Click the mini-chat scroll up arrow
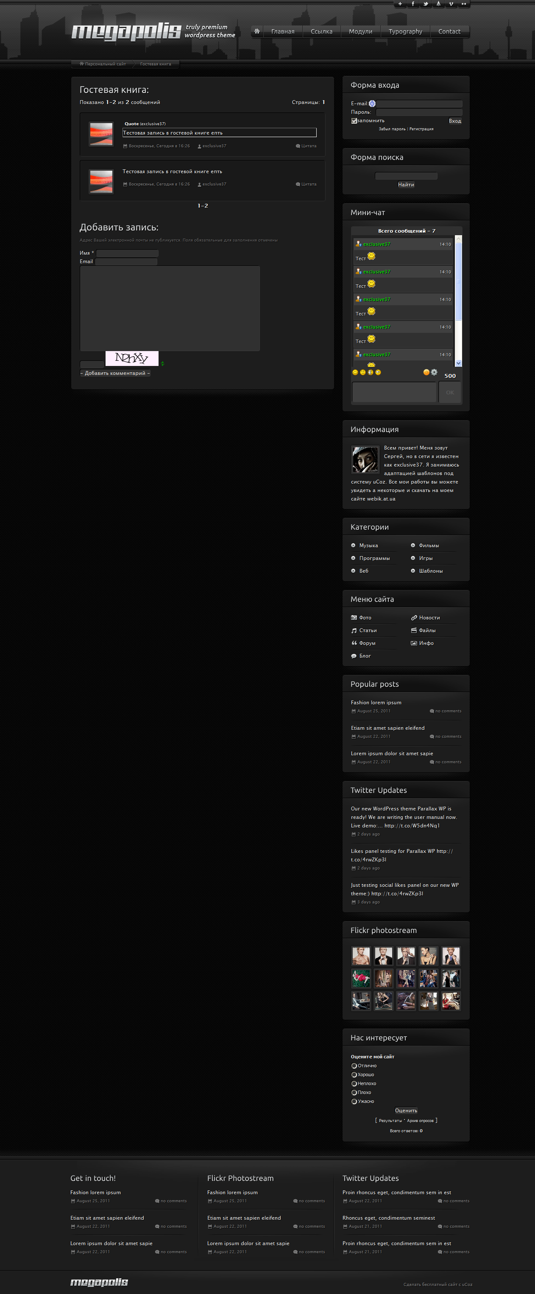Screen dimensions: 535x1294 tap(458, 239)
